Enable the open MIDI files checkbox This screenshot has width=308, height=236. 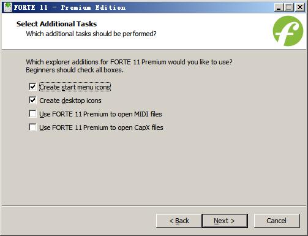tap(32, 114)
